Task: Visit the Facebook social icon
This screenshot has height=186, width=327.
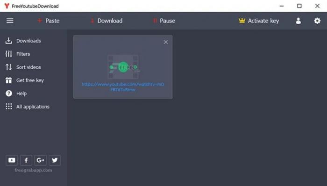Action: tap(26, 160)
